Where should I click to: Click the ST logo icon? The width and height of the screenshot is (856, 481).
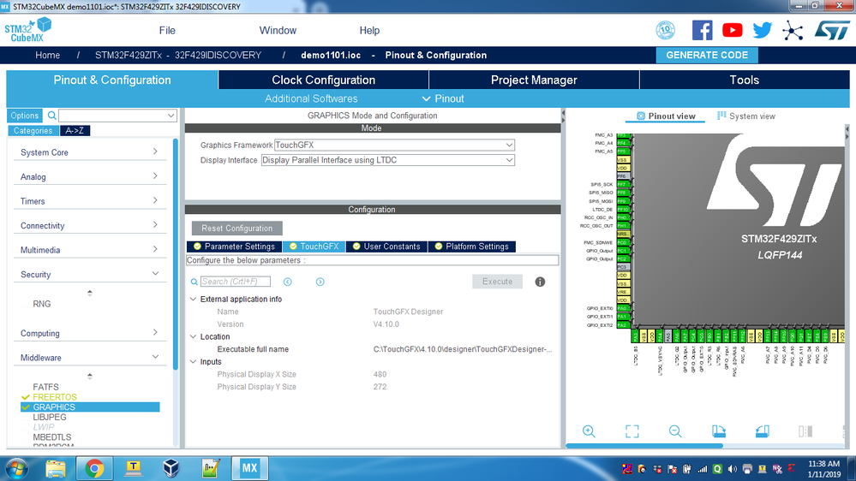point(832,30)
